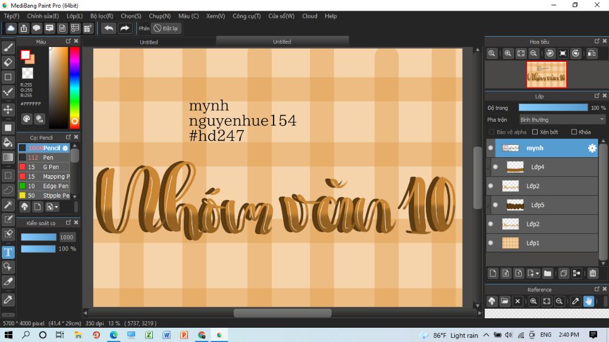Image resolution: width=609 pixels, height=342 pixels.
Task: Select hand tool in Reference panel
Action: point(588,301)
